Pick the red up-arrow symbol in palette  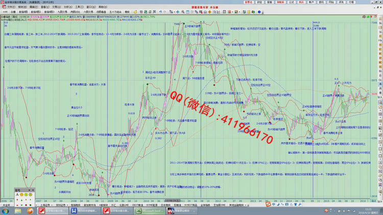[x=17, y=200]
